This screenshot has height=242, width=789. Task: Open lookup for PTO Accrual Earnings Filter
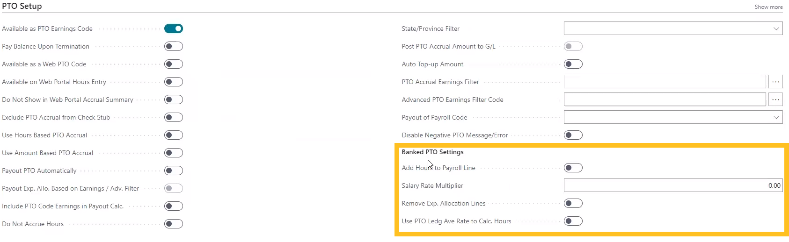coord(775,82)
